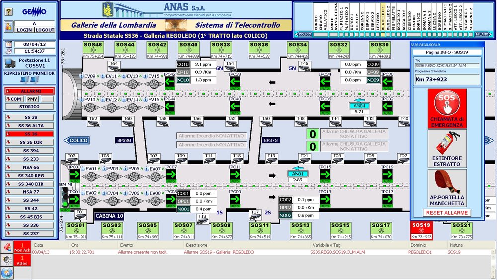
Task: Navigate toward COLICO with arrow button
Action: (x=77, y=140)
